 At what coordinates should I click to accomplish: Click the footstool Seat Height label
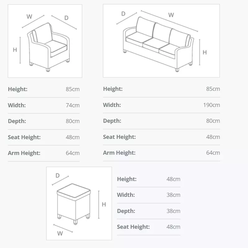point(133,227)
